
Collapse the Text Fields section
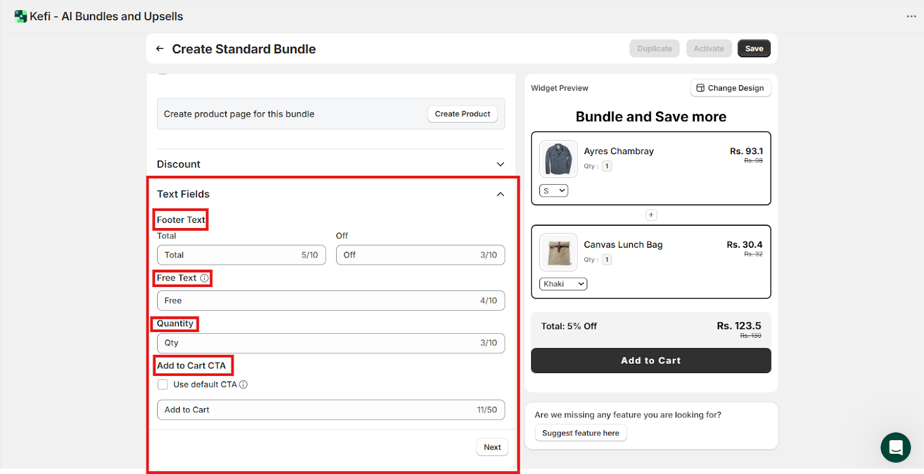tap(500, 195)
